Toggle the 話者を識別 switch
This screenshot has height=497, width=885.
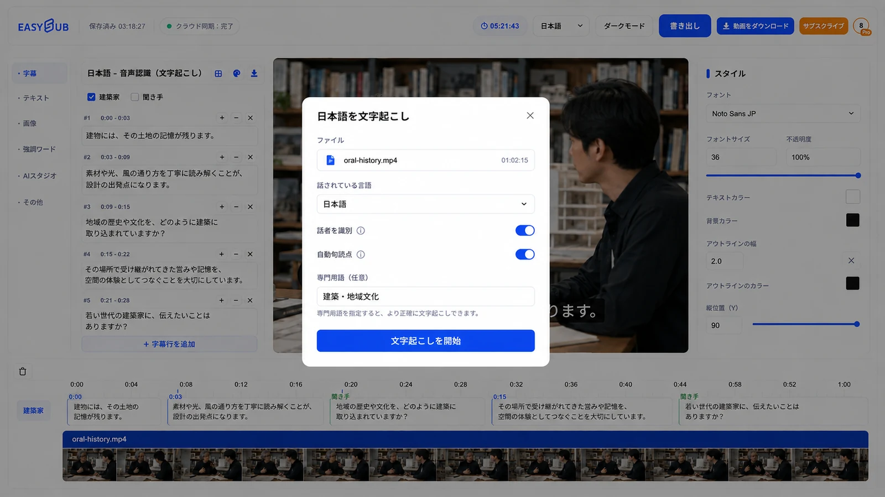click(x=525, y=230)
